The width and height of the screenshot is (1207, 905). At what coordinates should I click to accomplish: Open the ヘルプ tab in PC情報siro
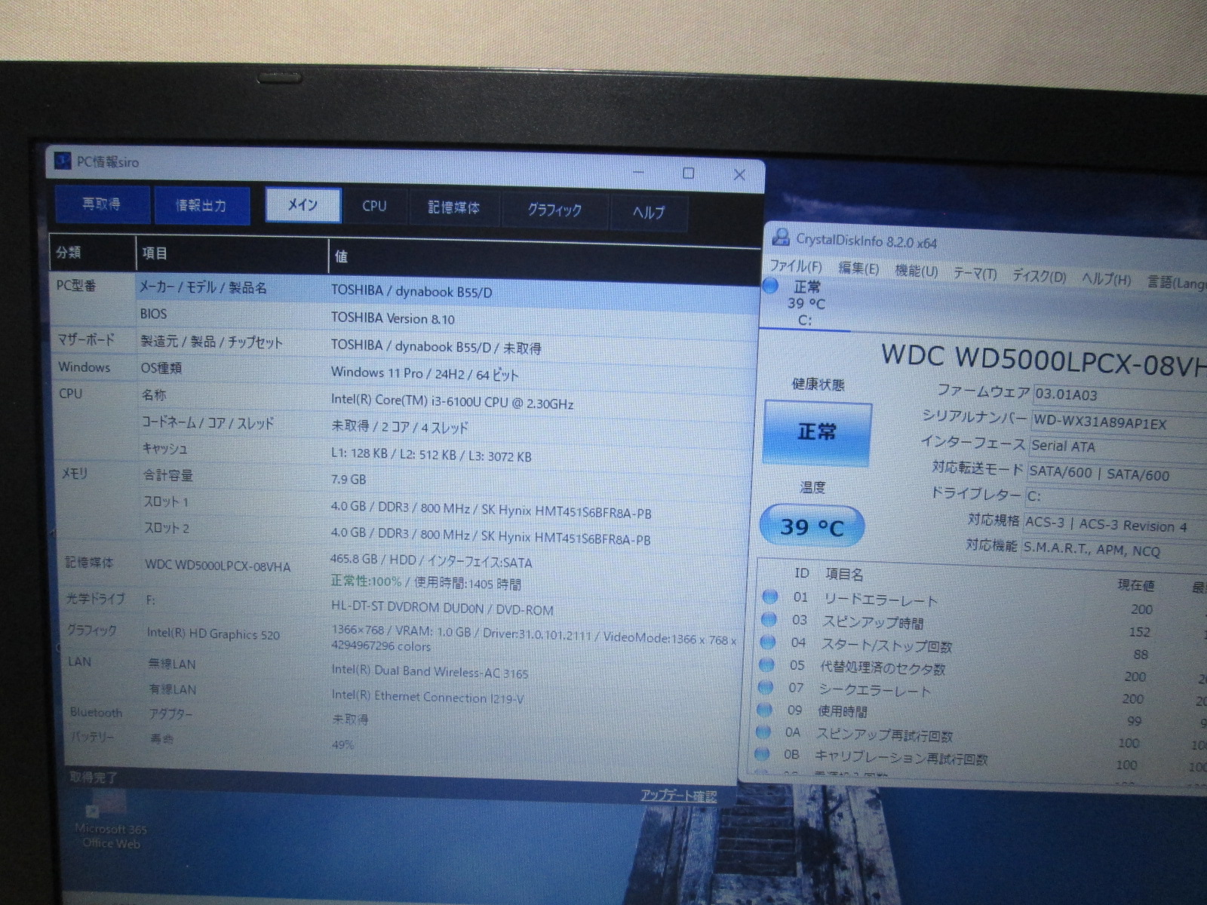click(x=649, y=212)
